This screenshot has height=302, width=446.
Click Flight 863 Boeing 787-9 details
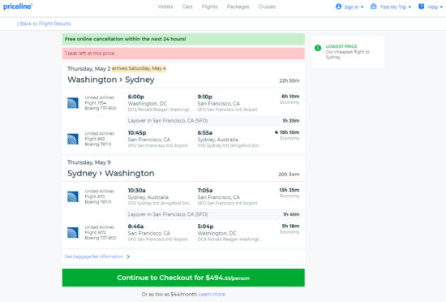(100, 139)
